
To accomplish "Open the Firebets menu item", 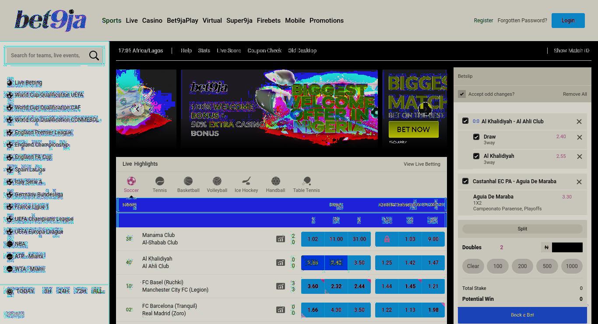I will click(269, 21).
